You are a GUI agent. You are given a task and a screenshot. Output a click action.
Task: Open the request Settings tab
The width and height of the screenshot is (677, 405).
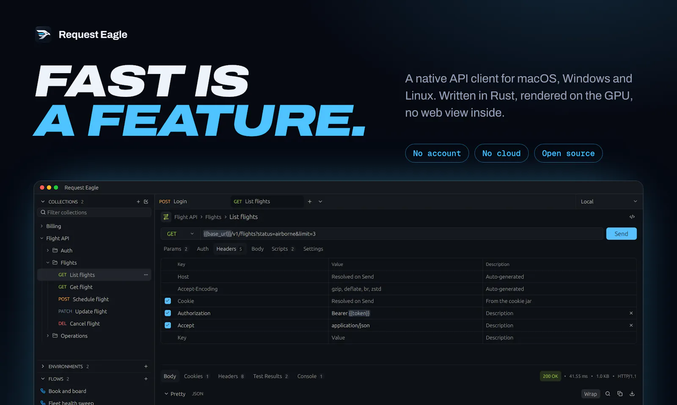[313, 249]
